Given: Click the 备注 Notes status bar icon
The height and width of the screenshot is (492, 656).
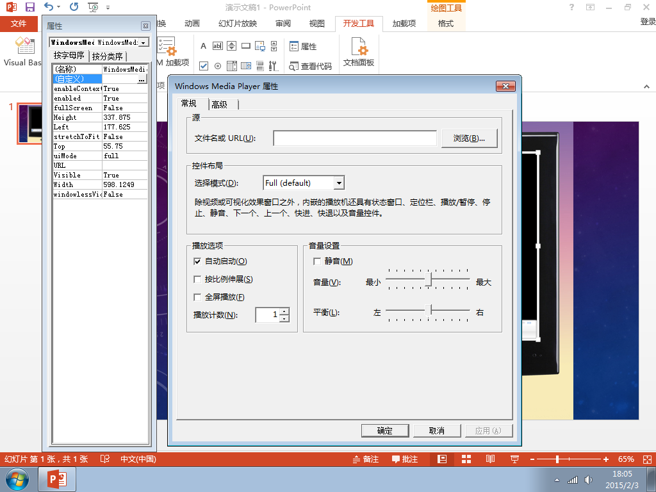Looking at the screenshot, I should tap(366, 459).
